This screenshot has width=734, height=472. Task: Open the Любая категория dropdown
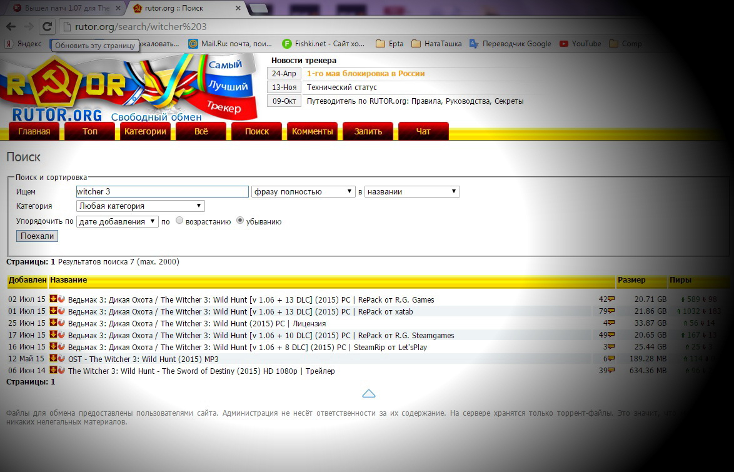pos(141,206)
